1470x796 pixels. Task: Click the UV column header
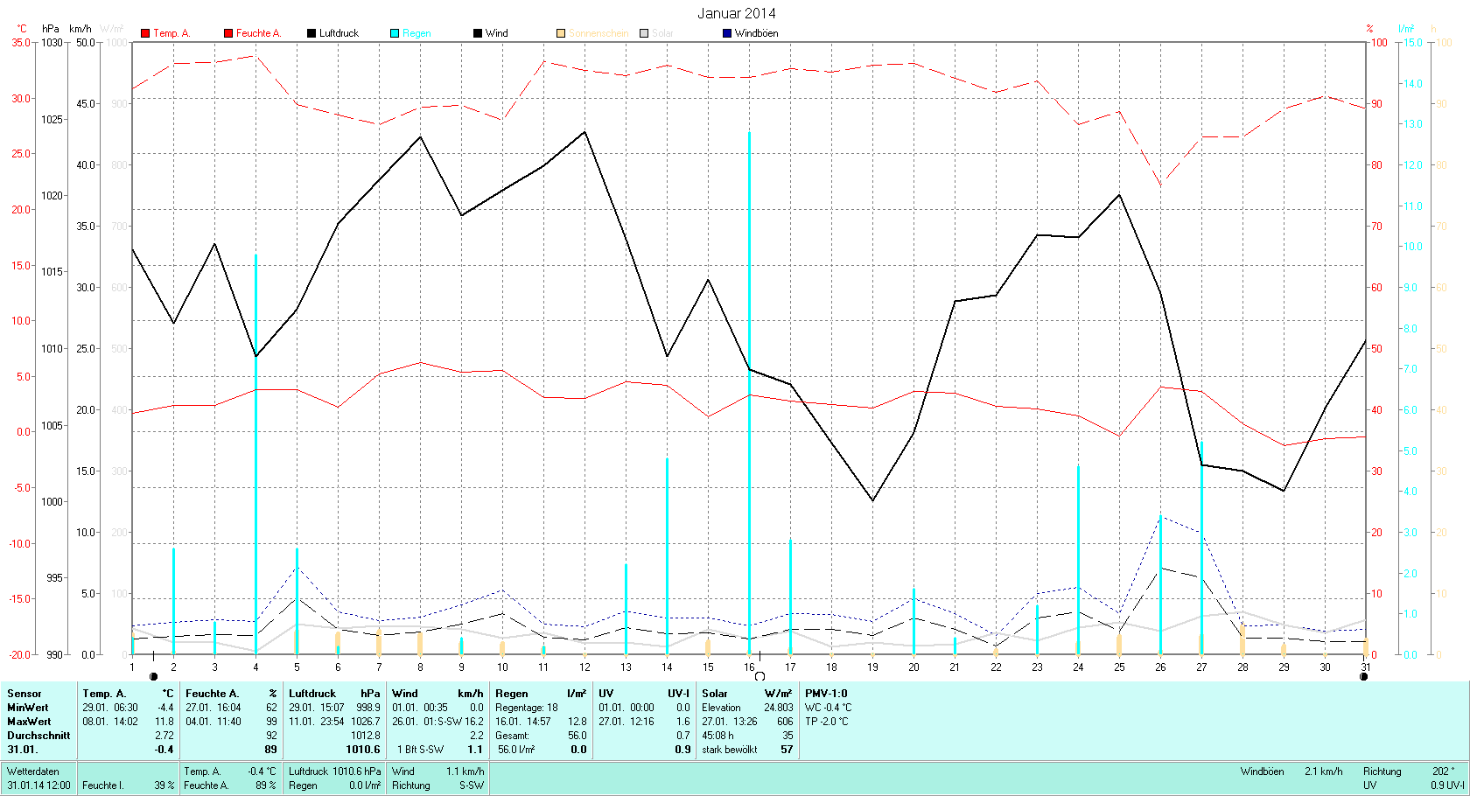click(644, 694)
